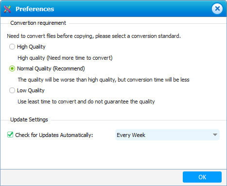
Task: Click the "Normal Quality (Recommend)" label text
Action: pyautogui.click(x=51, y=68)
